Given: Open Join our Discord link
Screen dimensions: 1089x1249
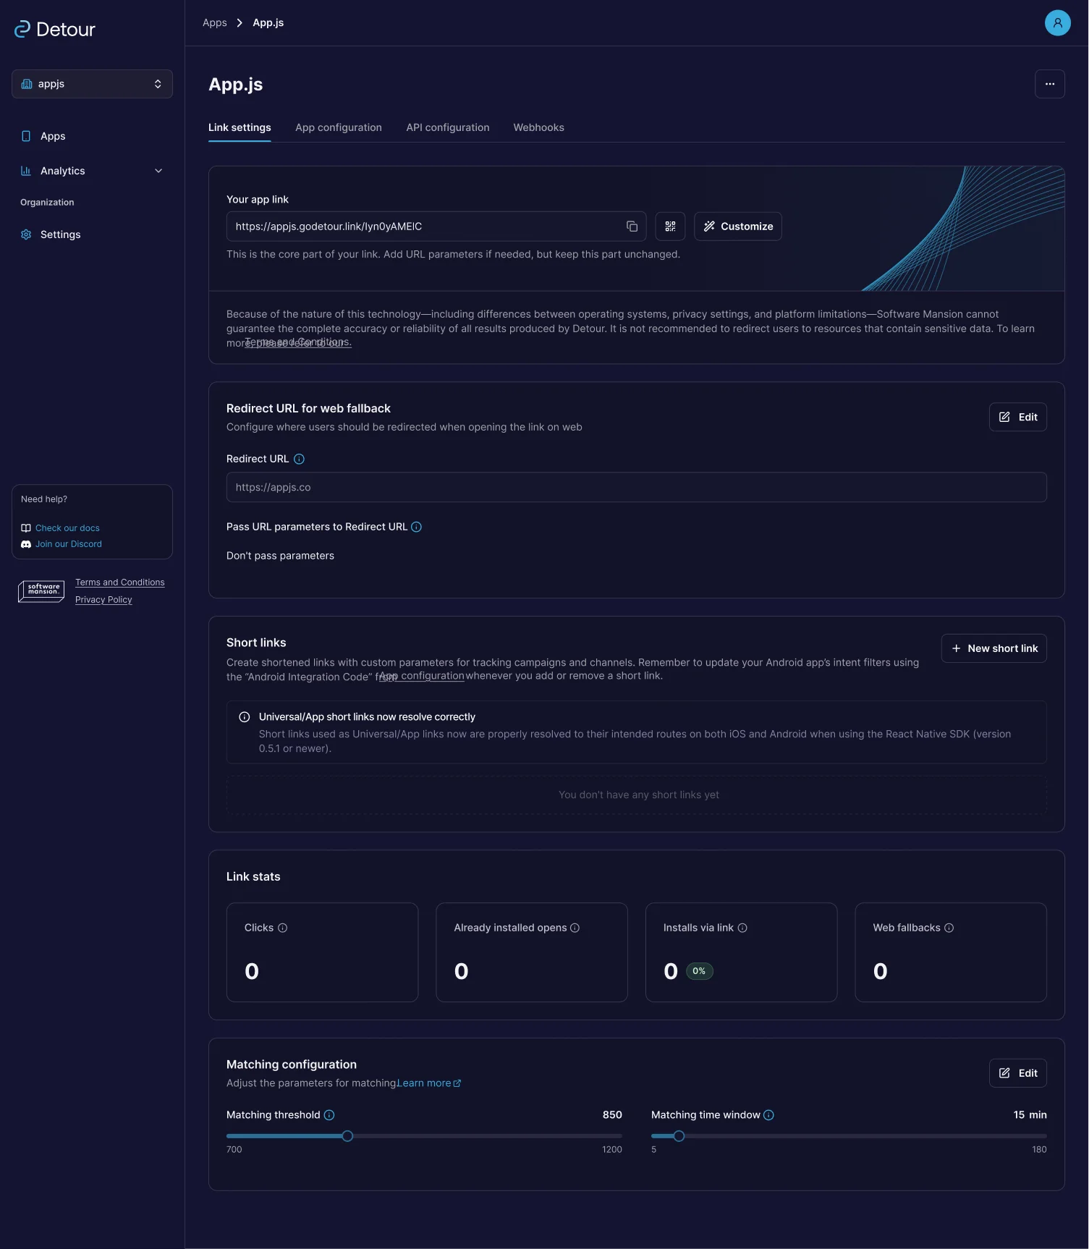Looking at the screenshot, I should 69,544.
